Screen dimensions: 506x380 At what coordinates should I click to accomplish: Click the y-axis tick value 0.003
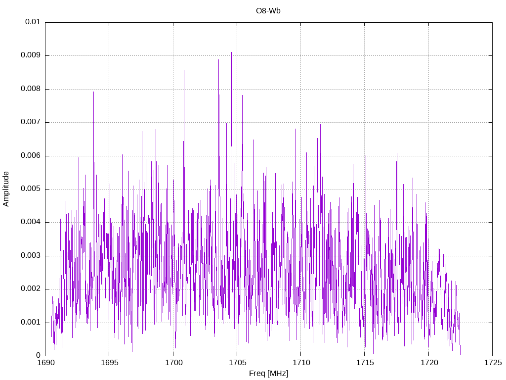pyautogui.click(x=31, y=256)
